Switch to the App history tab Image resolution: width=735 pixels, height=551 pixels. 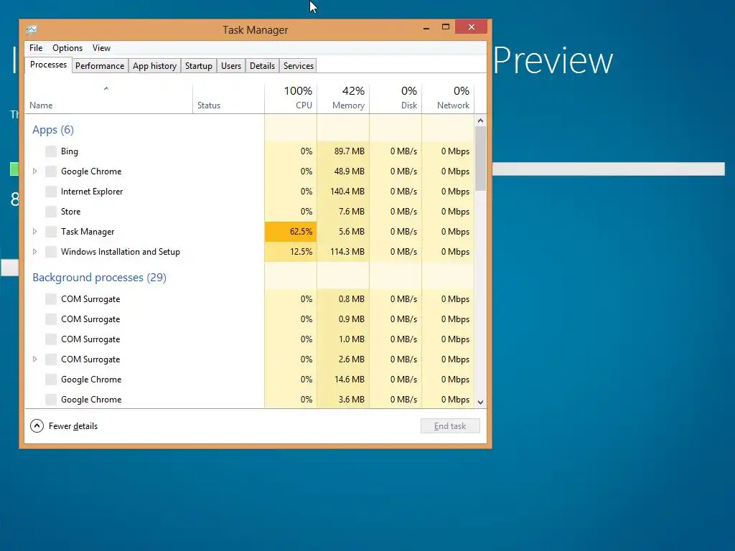click(x=155, y=66)
